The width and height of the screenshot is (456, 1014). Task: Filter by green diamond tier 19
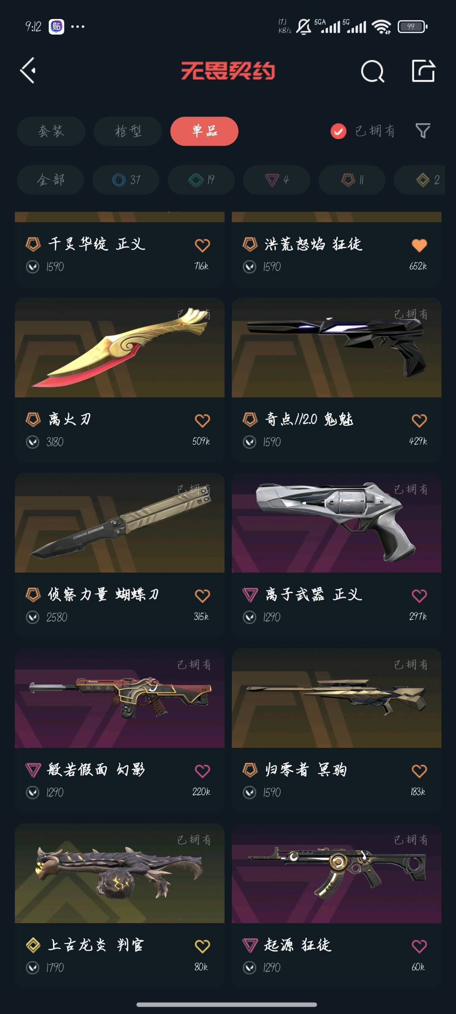201,180
